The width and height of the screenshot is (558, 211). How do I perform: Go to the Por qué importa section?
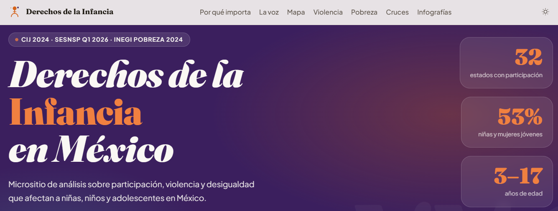click(225, 13)
